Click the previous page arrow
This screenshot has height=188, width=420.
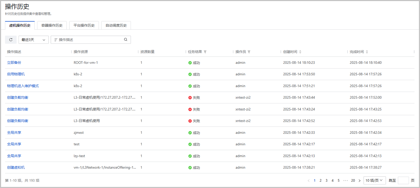pyautogui.click(x=308, y=181)
